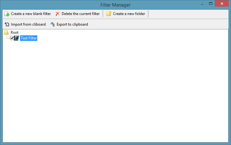Viewport: 231px width, 145px height.
Task: Uncheck the Test Filter checkbox
Action: [x=12, y=38]
